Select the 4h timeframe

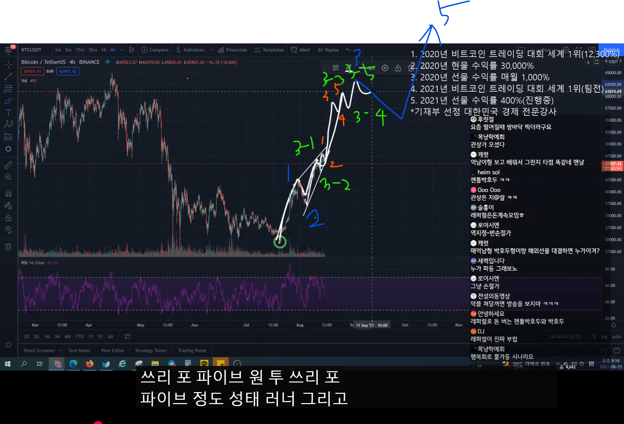coord(113,50)
